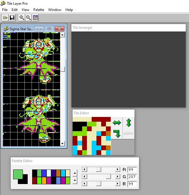The height and width of the screenshot is (195, 189).
Task: Select the bright green swatch in bottom row
Action: point(39,180)
